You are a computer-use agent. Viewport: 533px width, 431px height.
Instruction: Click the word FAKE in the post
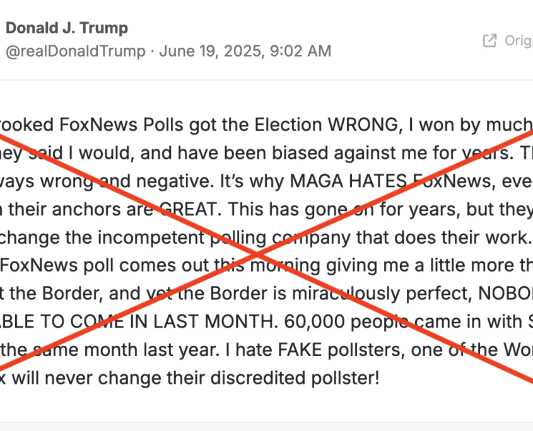(300, 350)
